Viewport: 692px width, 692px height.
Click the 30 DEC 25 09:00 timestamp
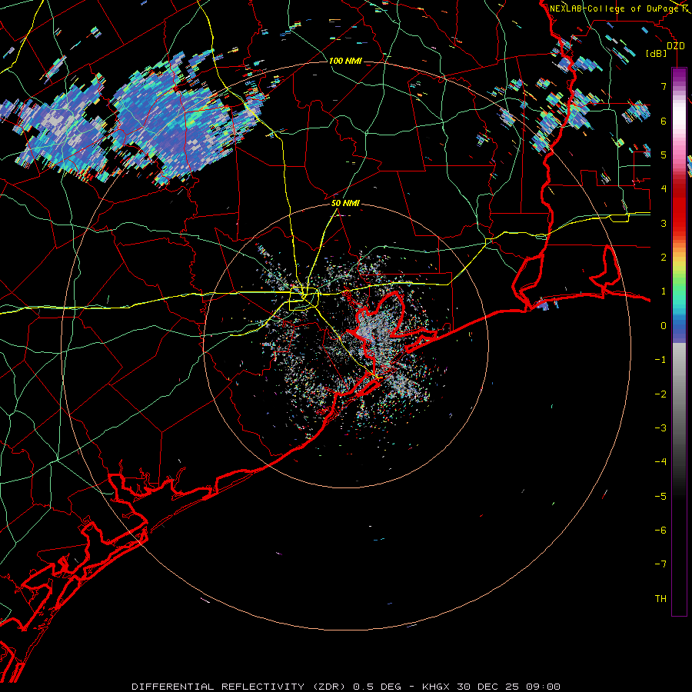(508, 687)
